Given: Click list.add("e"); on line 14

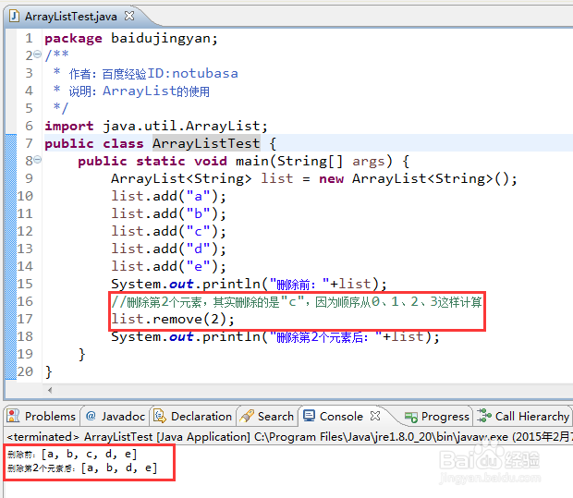Looking at the screenshot, I should point(168,266).
